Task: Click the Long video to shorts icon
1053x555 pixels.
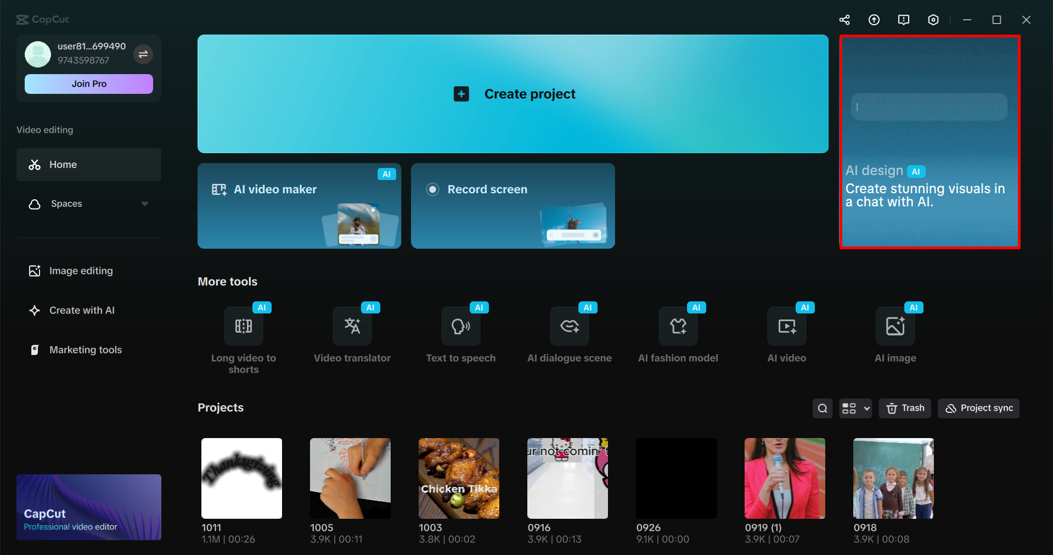Action: 244,326
